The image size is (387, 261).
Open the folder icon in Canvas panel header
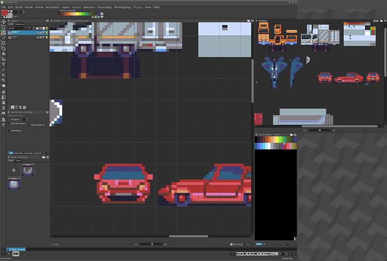pyautogui.click(x=248, y=21)
